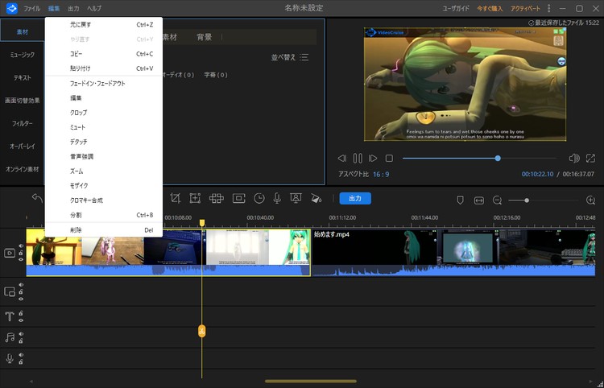The height and width of the screenshot is (388, 604).
Task: Click the text track T icon
Action: coord(10,316)
